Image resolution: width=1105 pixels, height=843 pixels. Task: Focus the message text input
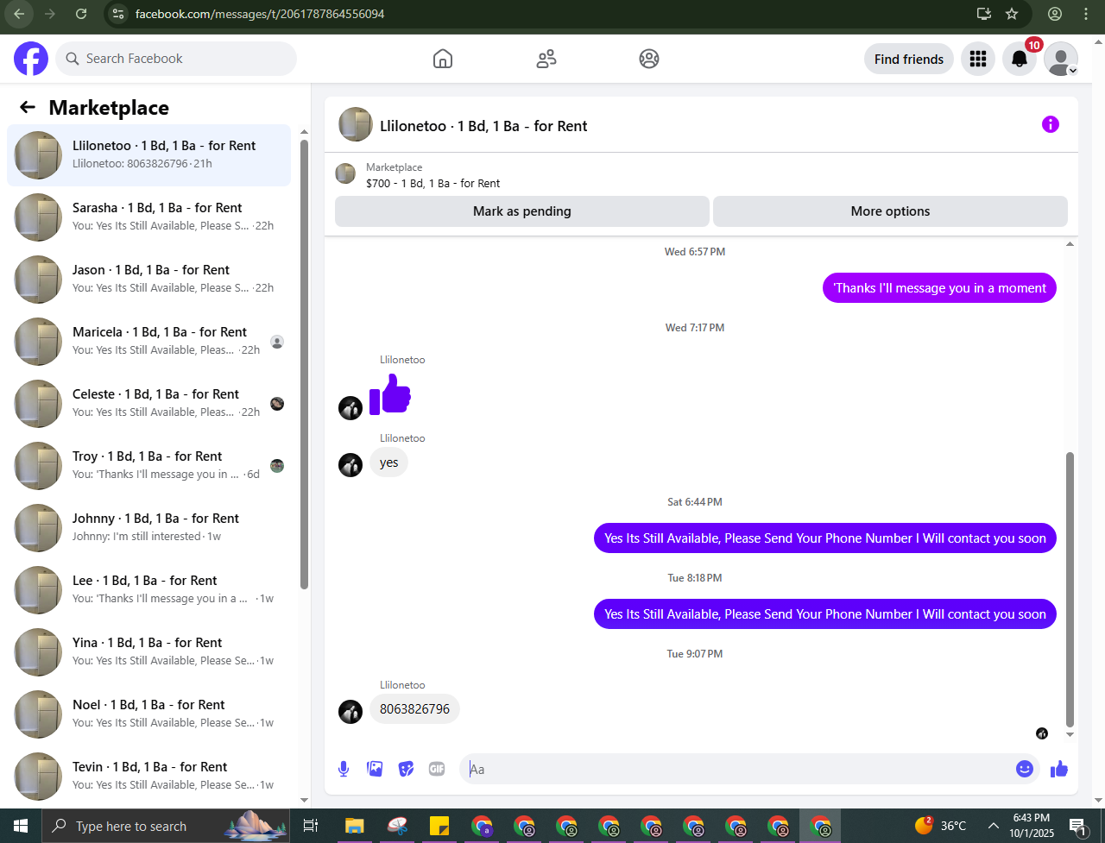[738, 769]
